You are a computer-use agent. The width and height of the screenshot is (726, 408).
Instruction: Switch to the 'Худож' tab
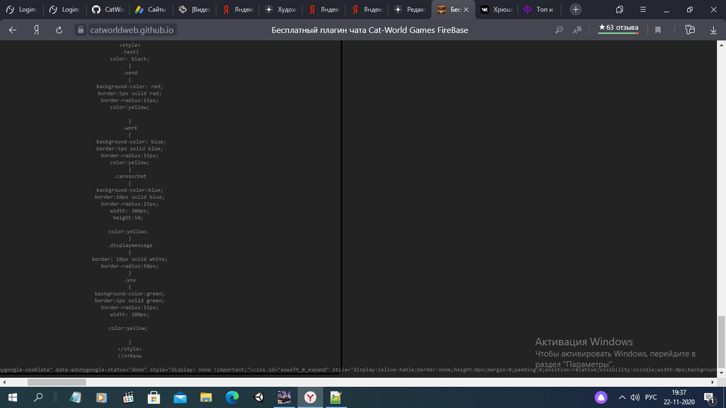click(281, 10)
